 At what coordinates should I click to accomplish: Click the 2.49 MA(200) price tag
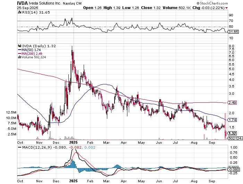[232, 103]
